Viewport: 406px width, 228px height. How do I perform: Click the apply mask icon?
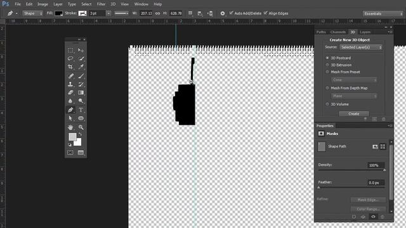(363, 217)
